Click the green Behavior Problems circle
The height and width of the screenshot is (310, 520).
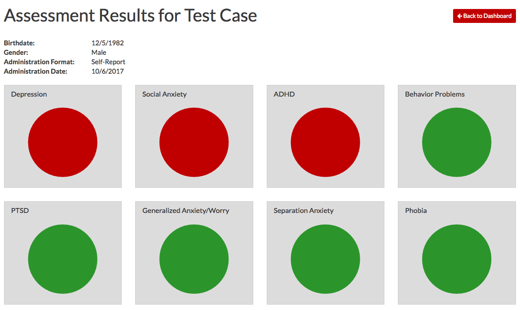point(457,142)
